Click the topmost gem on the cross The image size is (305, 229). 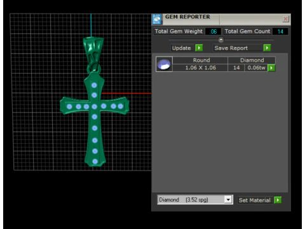(x=94, y=85)
